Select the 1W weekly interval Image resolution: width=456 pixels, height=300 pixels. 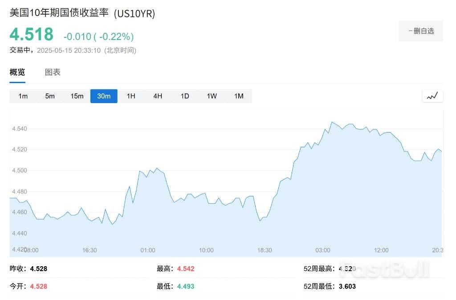point(212,96)
